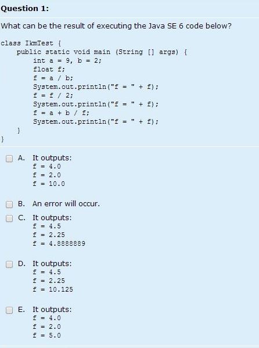259x348 pixels.
Task: Select the 'f = 10.125' line in option D
Action: point(53,289)
